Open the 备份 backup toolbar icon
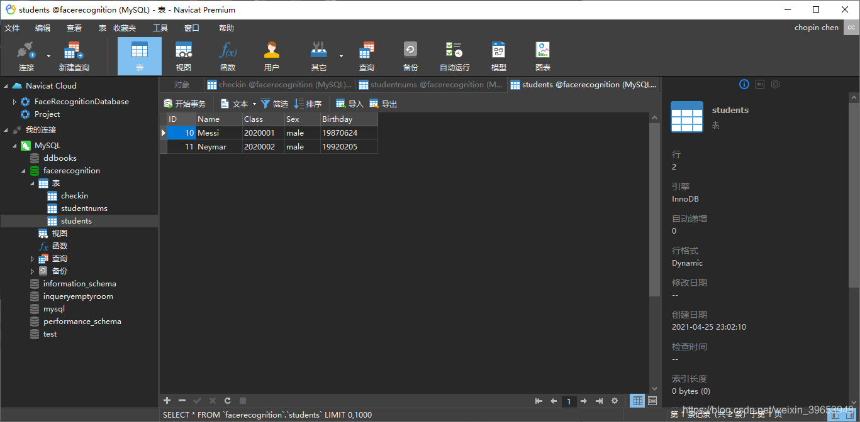This screenshot has height=422, width=860. [411, 57]
